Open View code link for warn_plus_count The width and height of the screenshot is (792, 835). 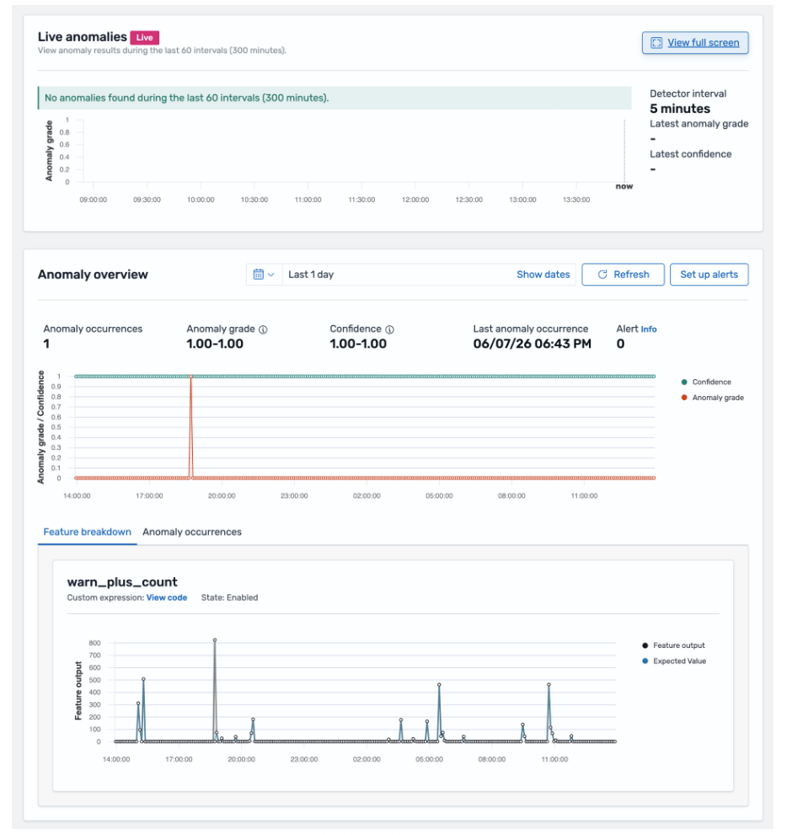(x=167, y=597)
